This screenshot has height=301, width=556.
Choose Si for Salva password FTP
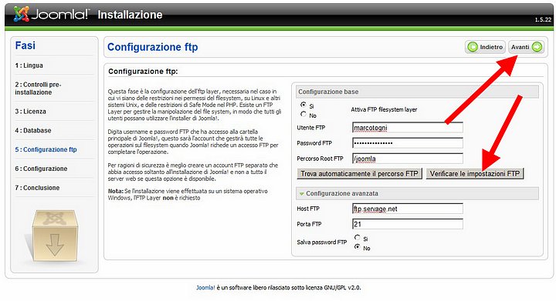[358, 237]
